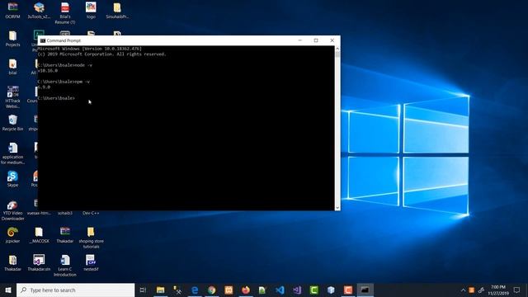Click the Command Prompt title bar icon
This screenshot has width=528, height=297.
(x=43, y=40)
